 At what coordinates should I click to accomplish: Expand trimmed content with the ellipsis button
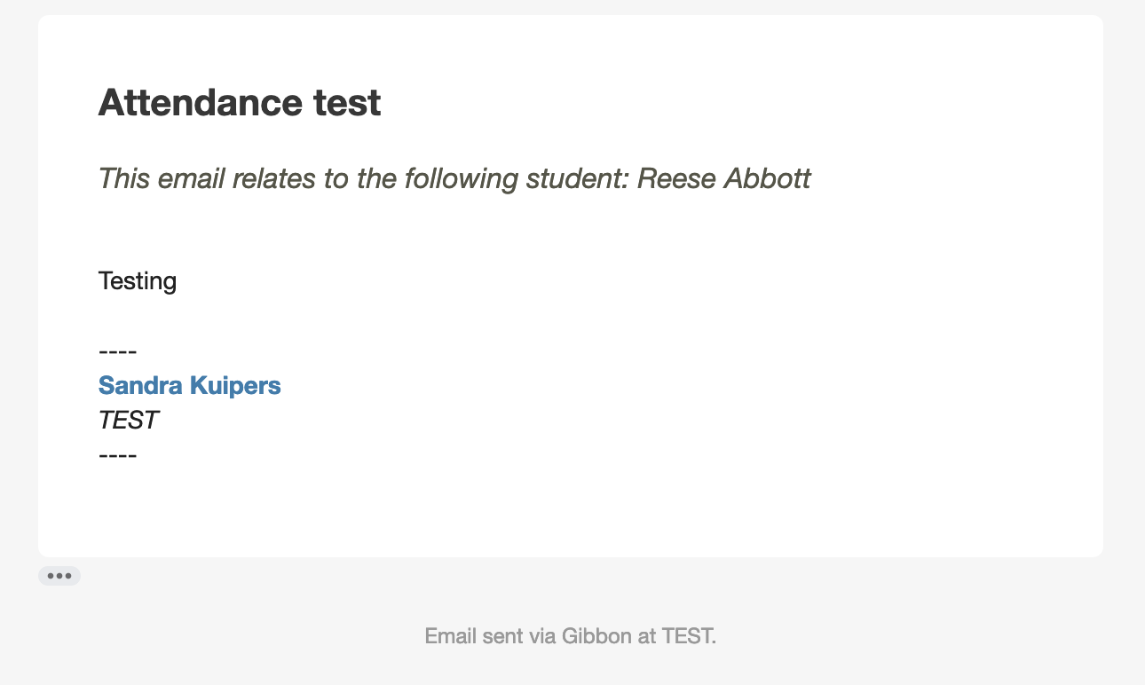point(59,576)
